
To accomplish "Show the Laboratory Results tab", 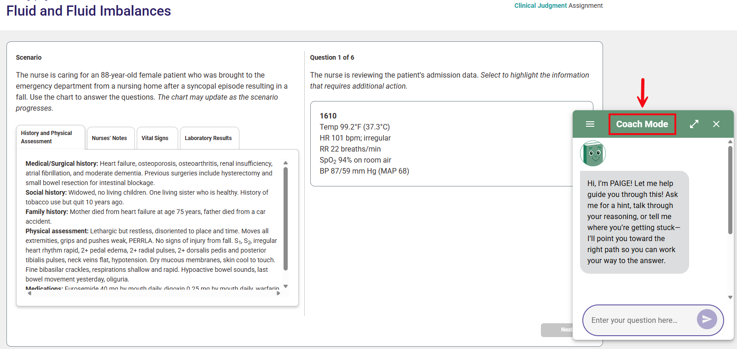I will pos(209,138).
